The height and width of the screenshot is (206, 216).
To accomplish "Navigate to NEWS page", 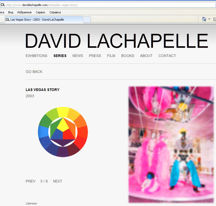I will coord(78,56).
